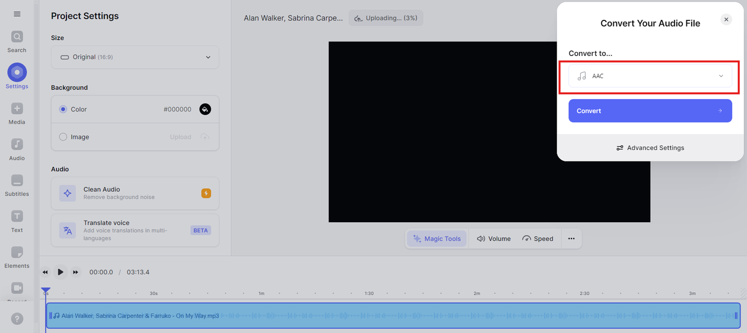
Task: Select the Image background radio button
Action: tap(63, 137)
